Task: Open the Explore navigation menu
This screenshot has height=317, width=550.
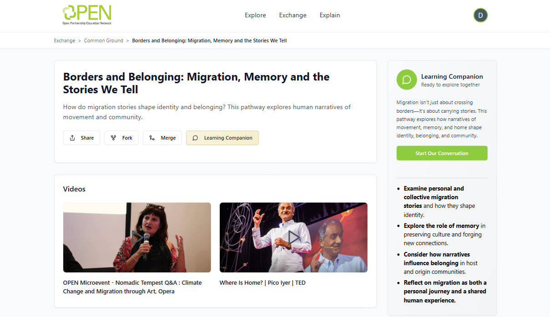Action: (x=255, y=15)
